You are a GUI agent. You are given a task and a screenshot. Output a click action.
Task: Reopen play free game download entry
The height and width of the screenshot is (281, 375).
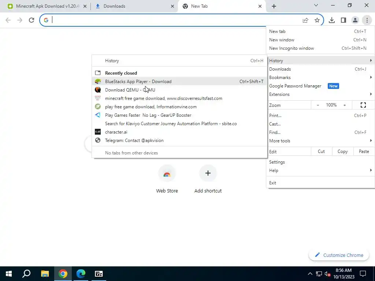coord(179,107)
